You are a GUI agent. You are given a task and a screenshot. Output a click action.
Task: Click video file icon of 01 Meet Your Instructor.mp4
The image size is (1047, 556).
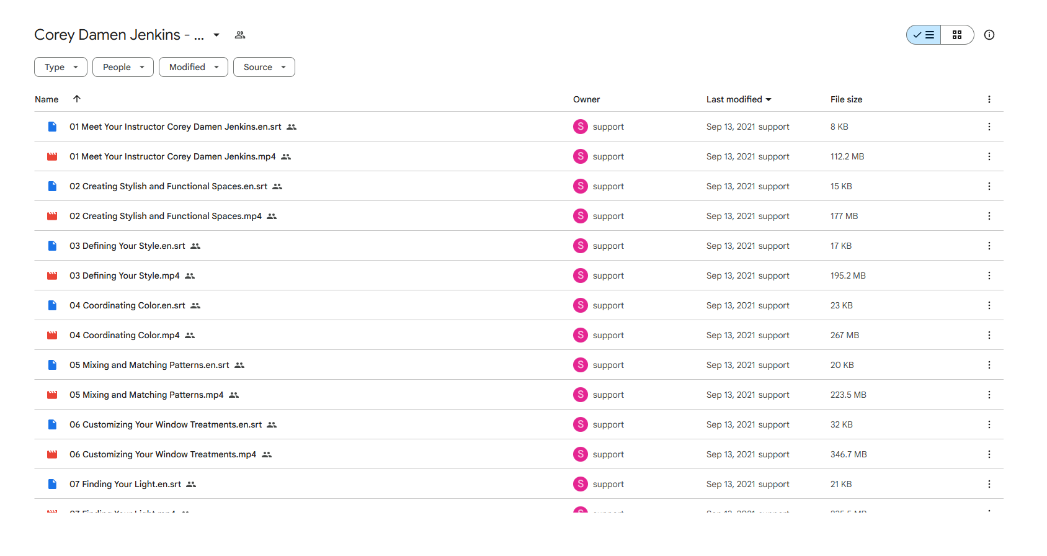click(52, 156)
